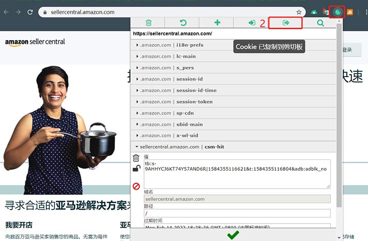The width and height of the screenshot is (368, 241).
Task: Click the cookie popup vertical scrollbar
Action: pyautogui.click(x=339, y=115)
